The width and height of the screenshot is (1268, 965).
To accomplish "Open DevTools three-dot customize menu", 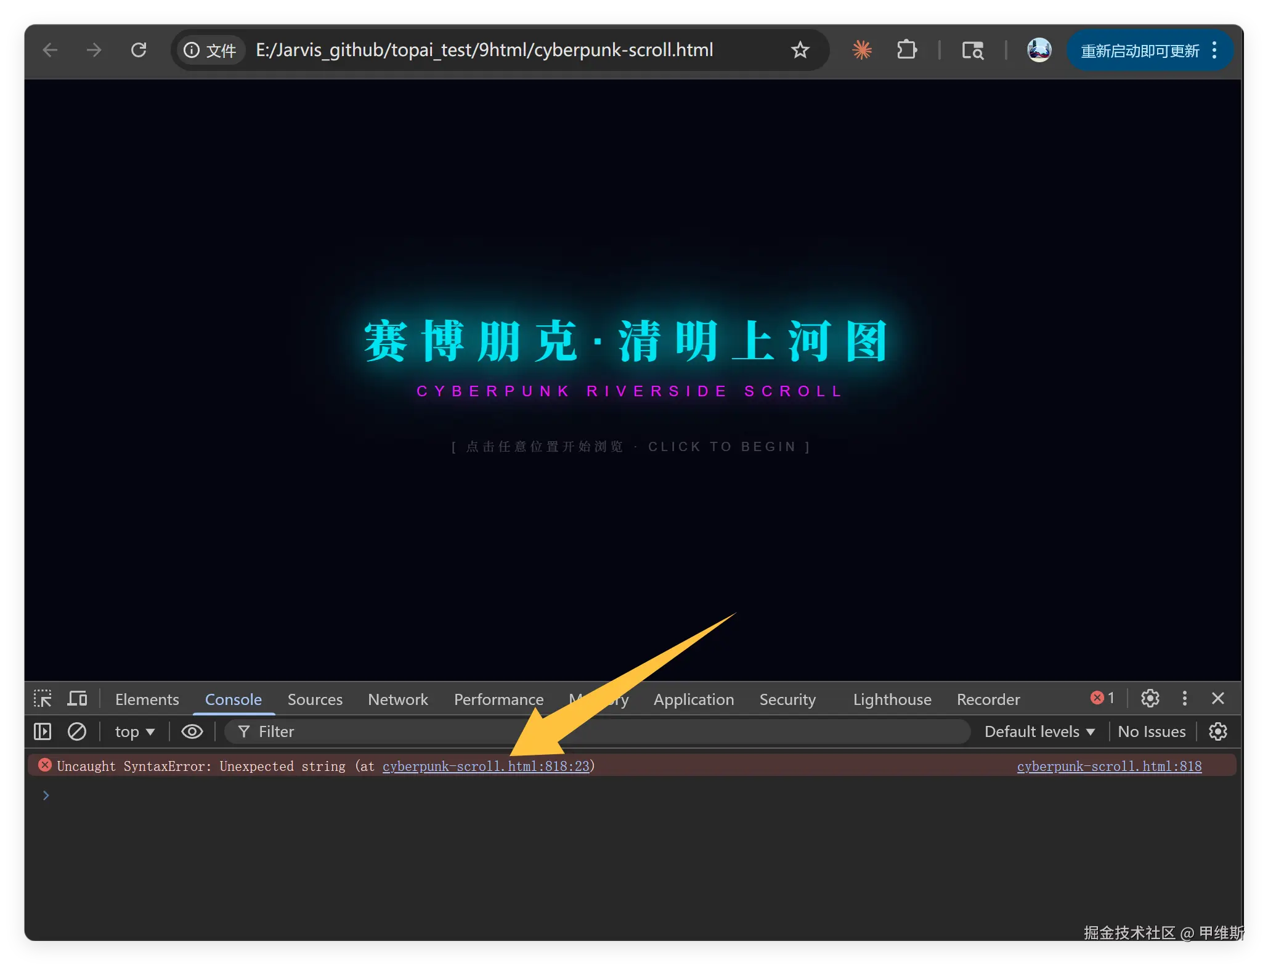I will tap(1184, 698).
